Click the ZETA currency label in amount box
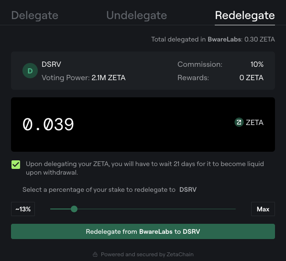This screenshot has height=261, width=286. coord(254,123)
